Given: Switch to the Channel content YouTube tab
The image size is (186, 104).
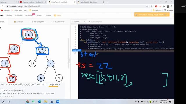Looking at the screenshot, I should pyautogui.click(x=33, y=2).
